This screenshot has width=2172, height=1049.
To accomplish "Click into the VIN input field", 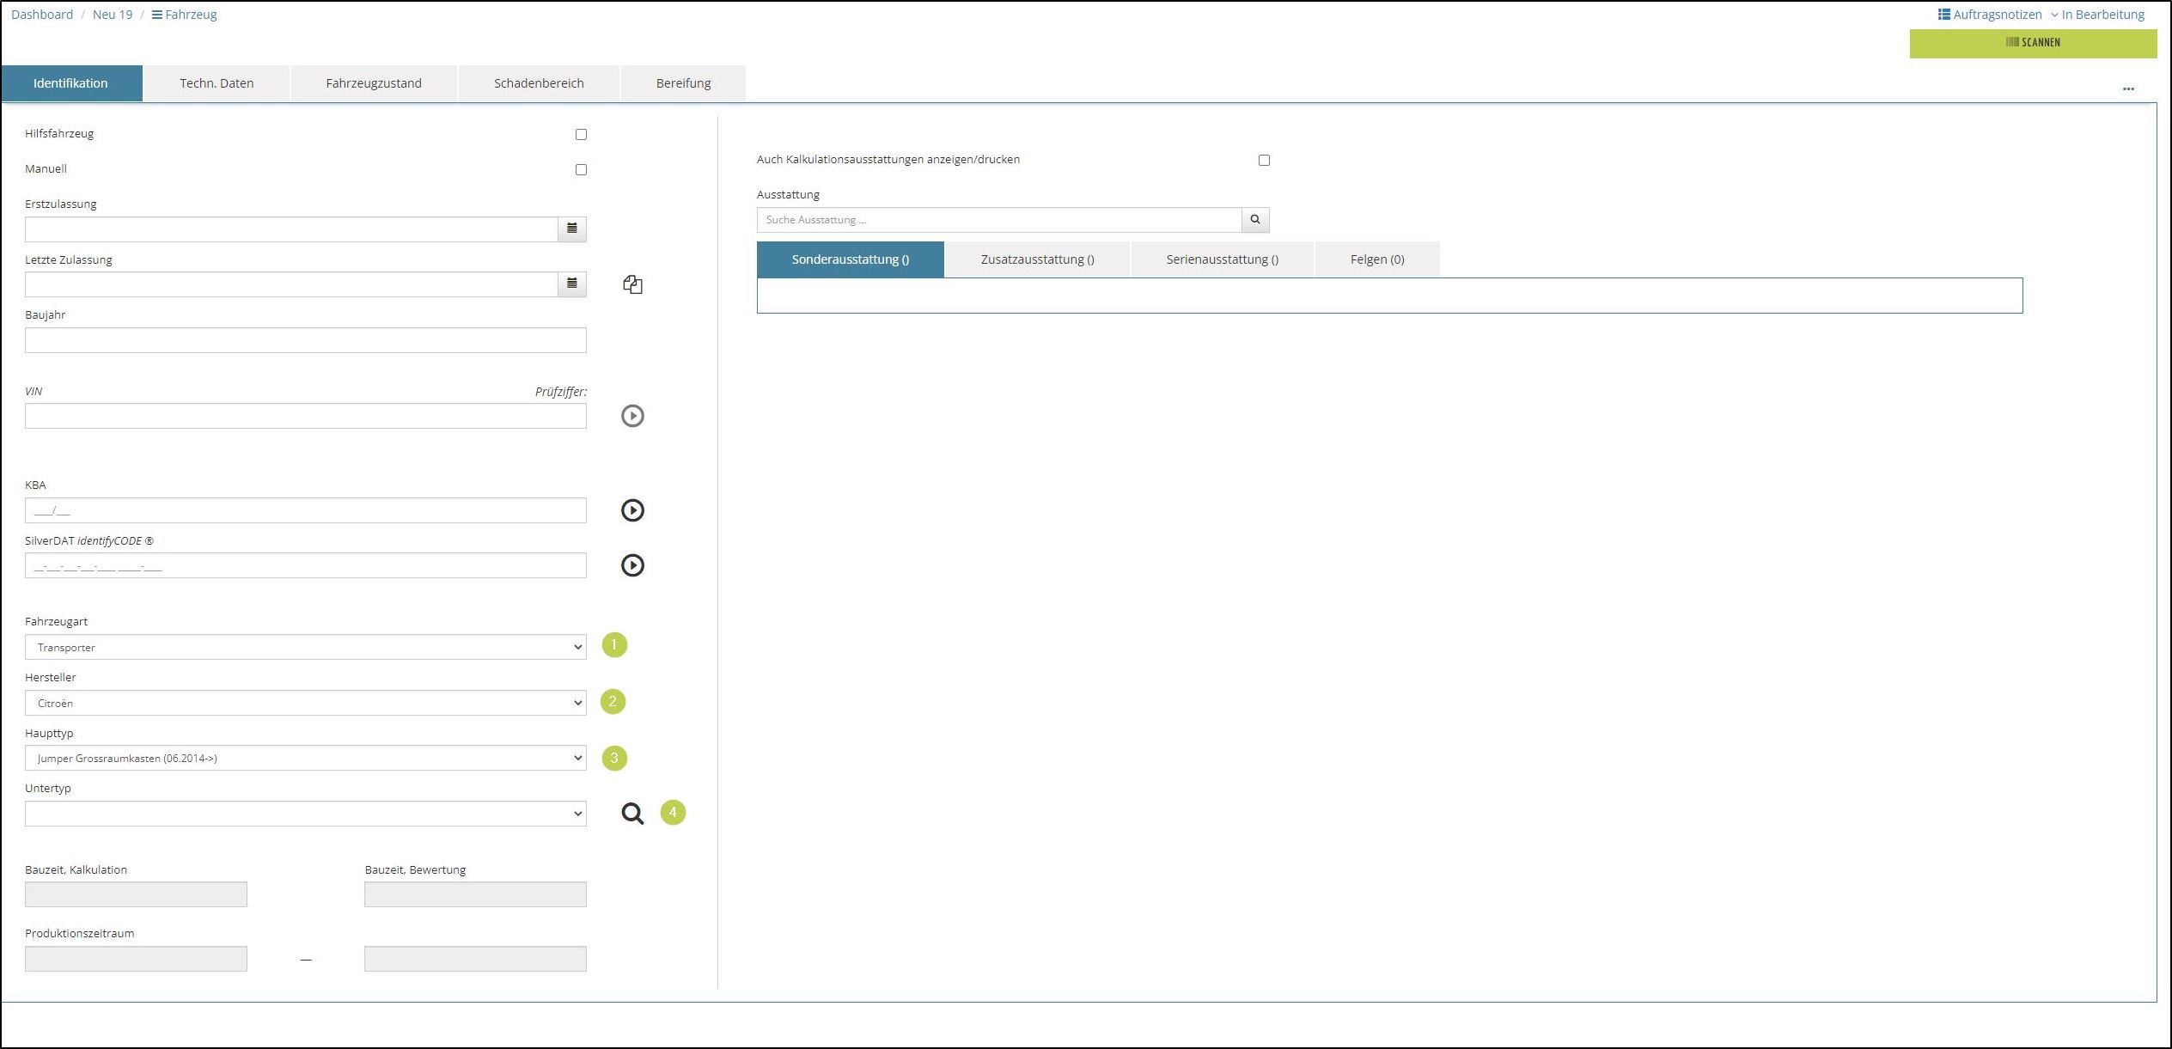I will 305,416.
